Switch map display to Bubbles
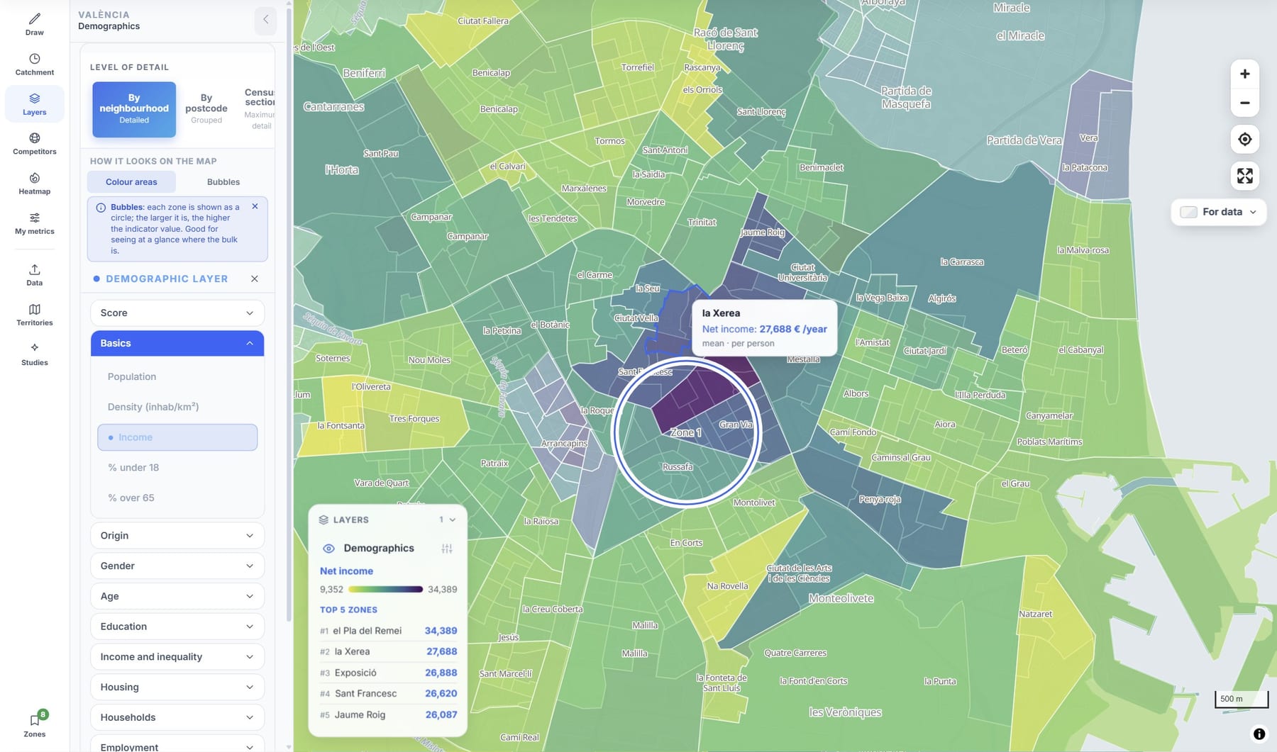The height and width of the screenshot is (752, 1277). click(x=223, y=182)
